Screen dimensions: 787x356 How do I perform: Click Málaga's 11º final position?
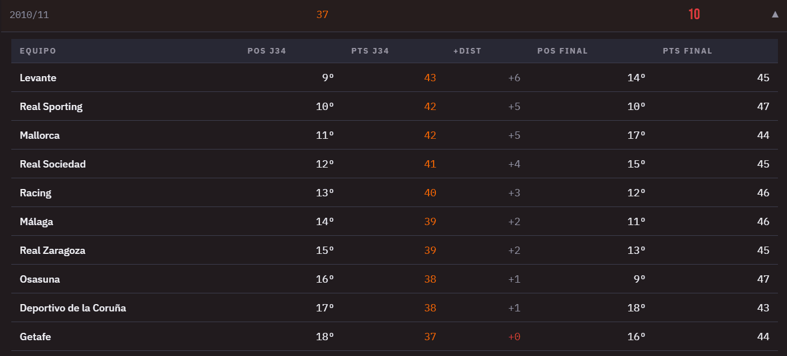636,222
